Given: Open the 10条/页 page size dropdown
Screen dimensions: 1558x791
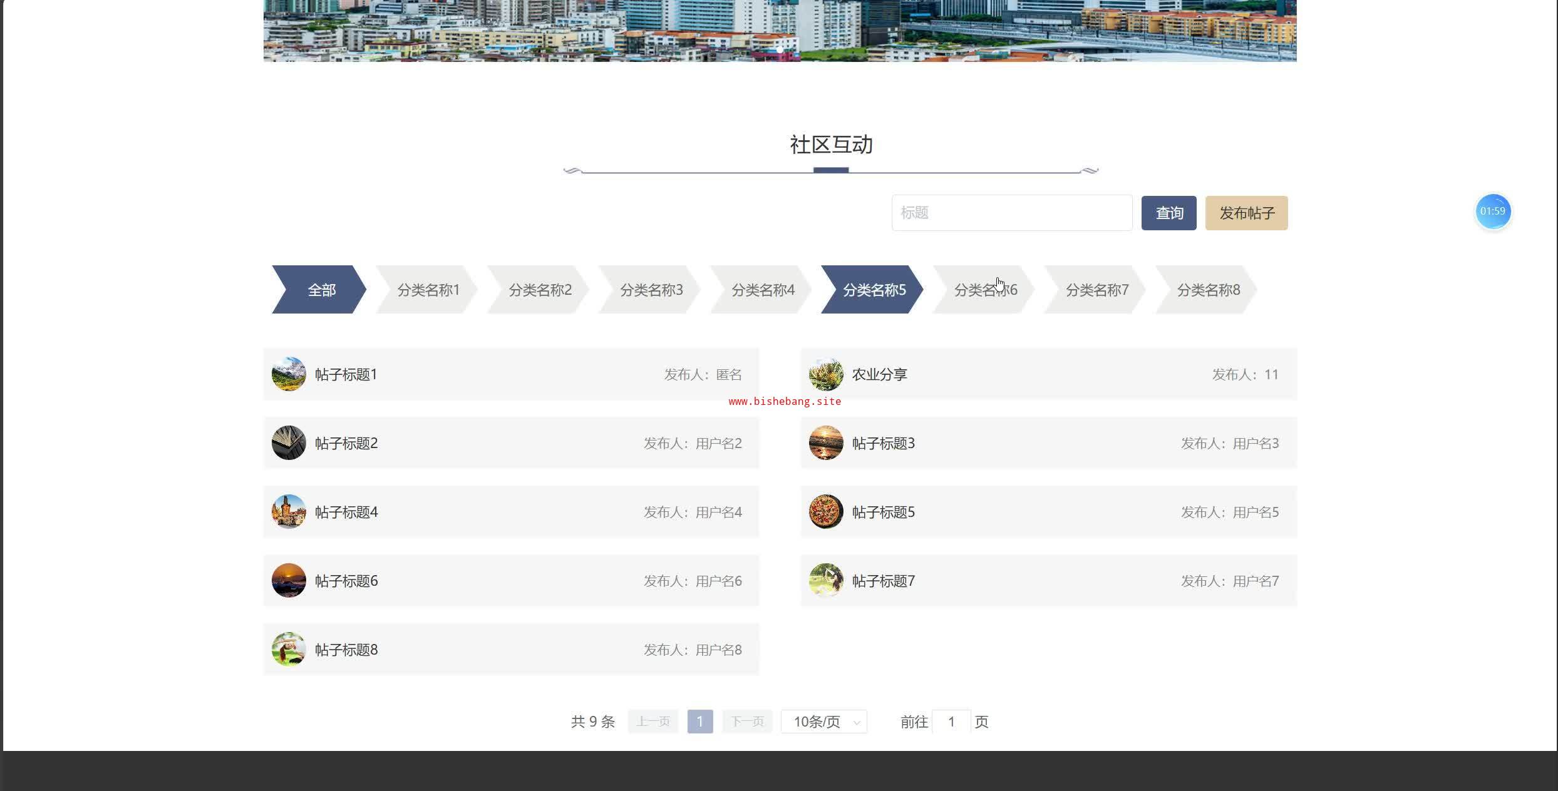Looking at the screenshot, I should 823,722.
